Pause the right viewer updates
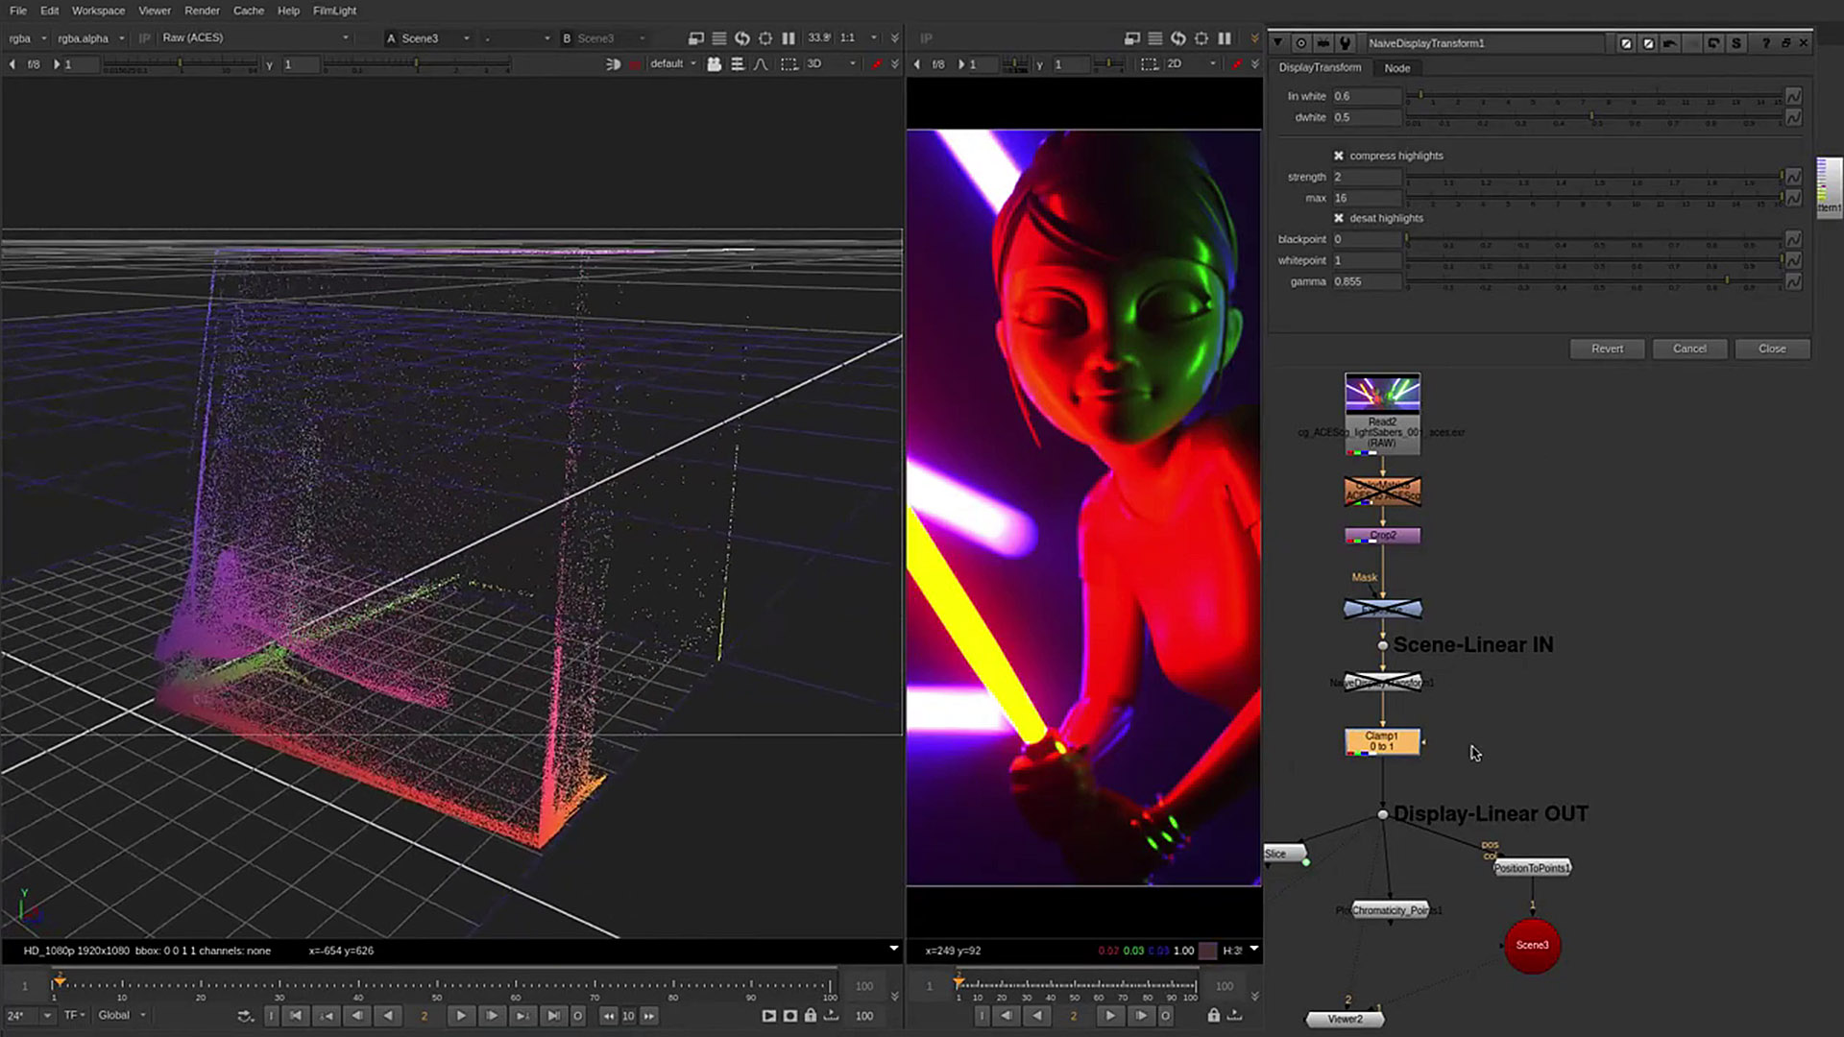The height and width of the screenshot is (1037, 1844). tap(1225, 38)
